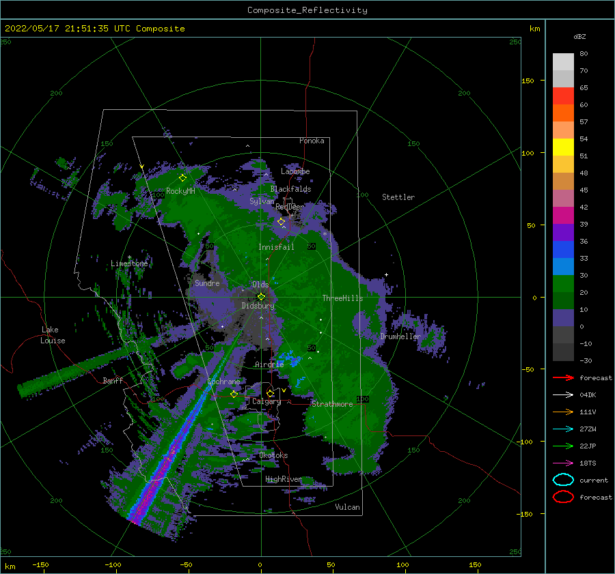Select the orange 57-60 dBZ color swatch
Image resolution: width=615 pixels, height=574 pixels.
coord(563,113)
